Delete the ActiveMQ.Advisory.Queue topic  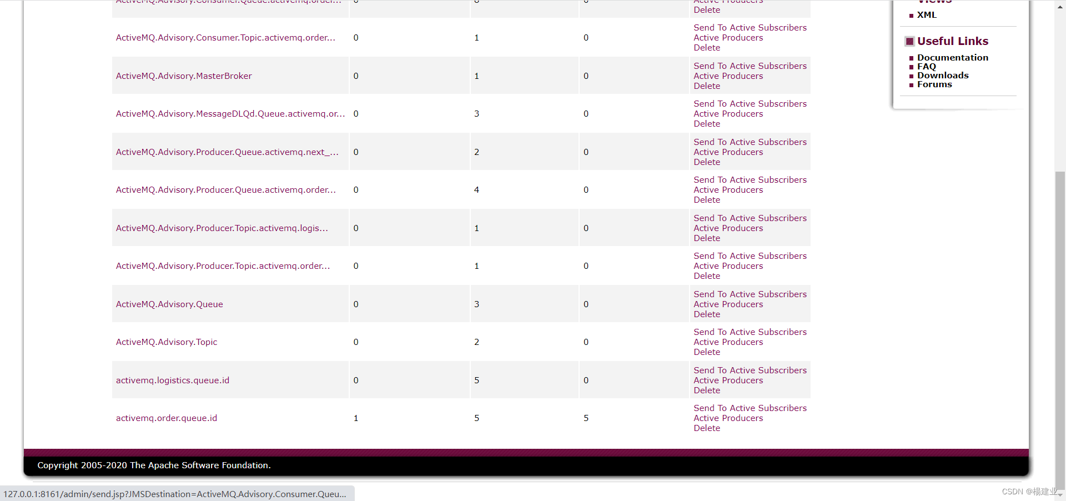click(707, 314)
